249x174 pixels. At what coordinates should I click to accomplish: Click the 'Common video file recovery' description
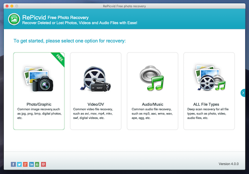pos(93,113)
